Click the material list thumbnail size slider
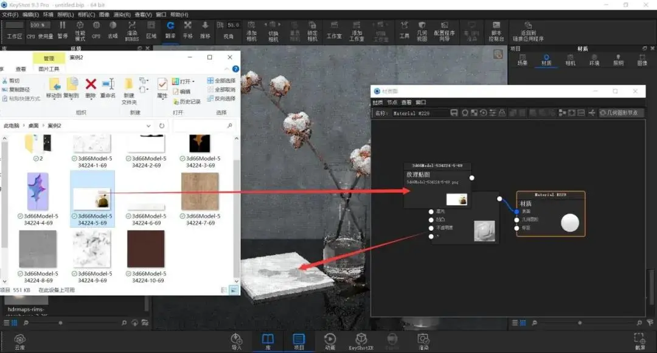The image size is (657, 353). click(580, 323)
